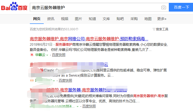This screenshot has height=111, width=193.
Task: Open 百度快照 of third result
Action: pos(89,106)
